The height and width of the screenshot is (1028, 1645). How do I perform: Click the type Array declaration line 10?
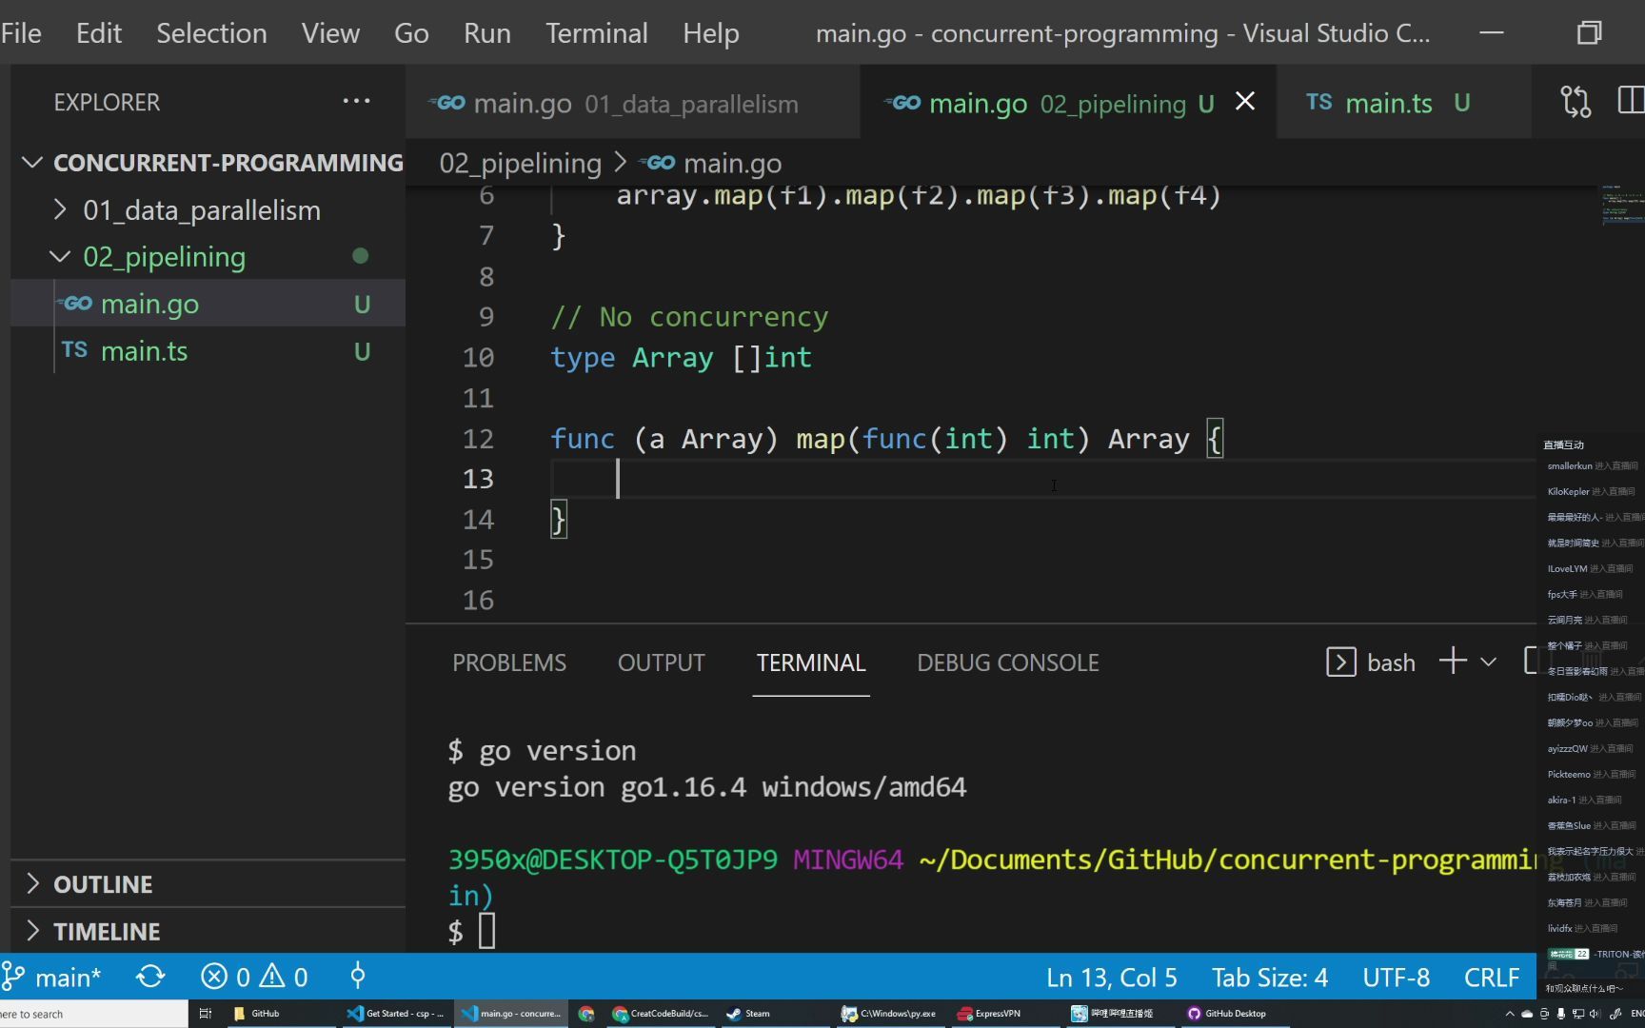[681, 358]
